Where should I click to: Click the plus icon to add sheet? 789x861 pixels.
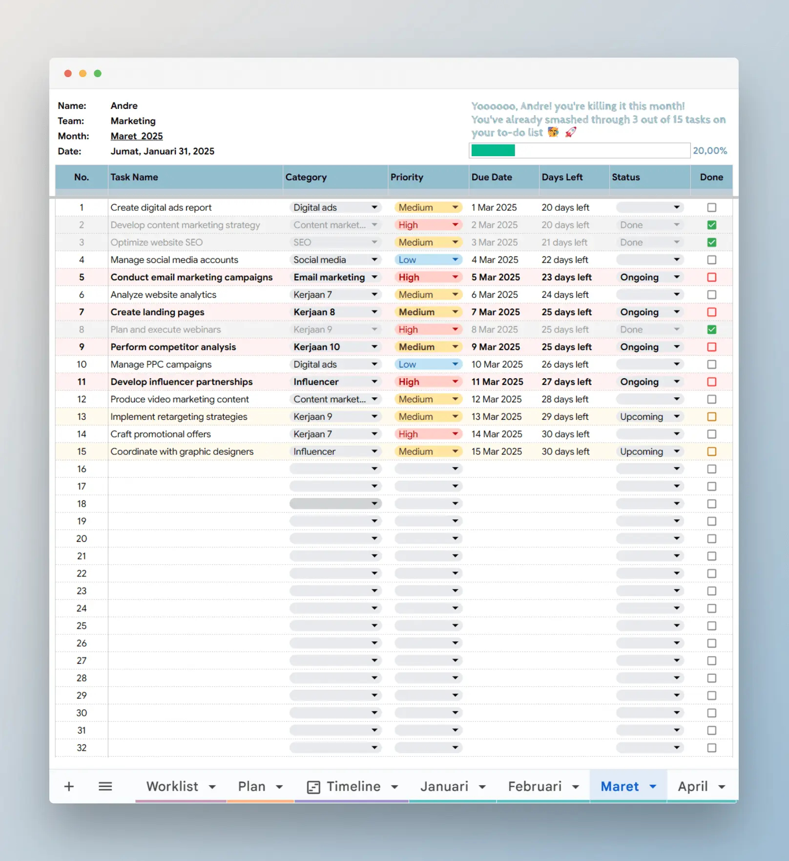[x=69, y=786]
